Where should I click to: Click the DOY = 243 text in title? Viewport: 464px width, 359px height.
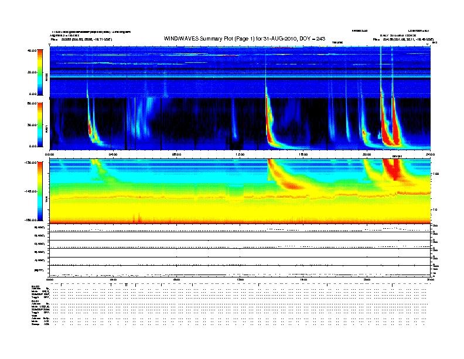(312, 39)
